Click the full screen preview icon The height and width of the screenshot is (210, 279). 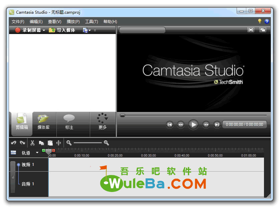tap(251, 30)
